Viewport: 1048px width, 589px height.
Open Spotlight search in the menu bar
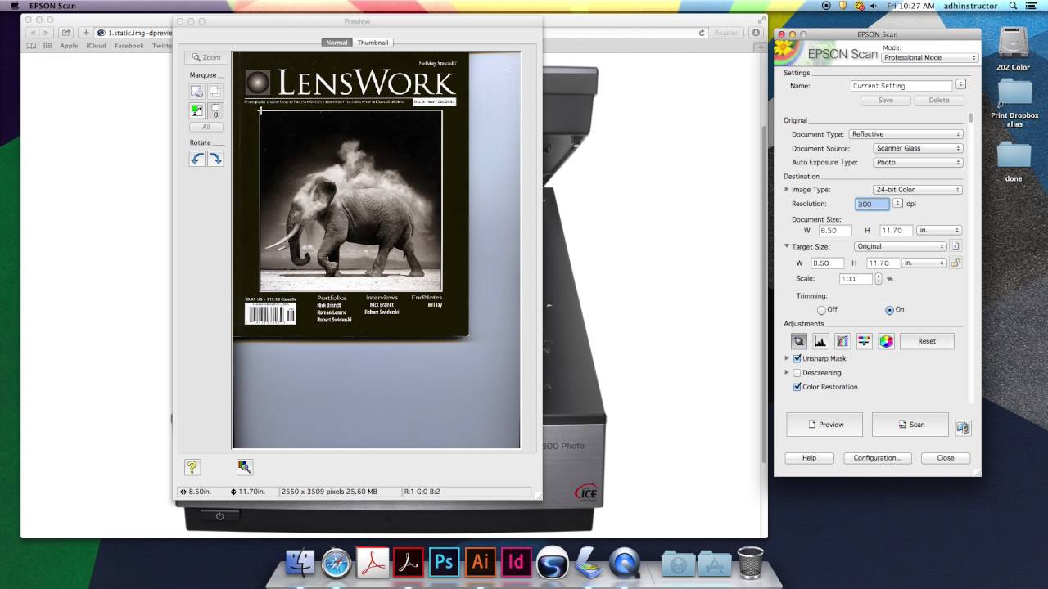coord(1014,6)
